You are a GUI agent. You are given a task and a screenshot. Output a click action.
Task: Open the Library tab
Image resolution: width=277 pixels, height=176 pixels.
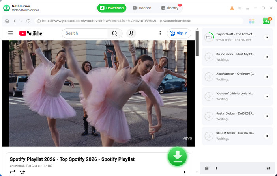click(170, 8)
